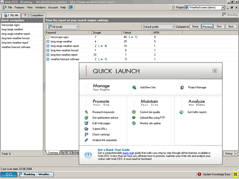Image resolution: width=239 pixels, height=179 pixels.
Task: Click the History button
Action: 229,154
